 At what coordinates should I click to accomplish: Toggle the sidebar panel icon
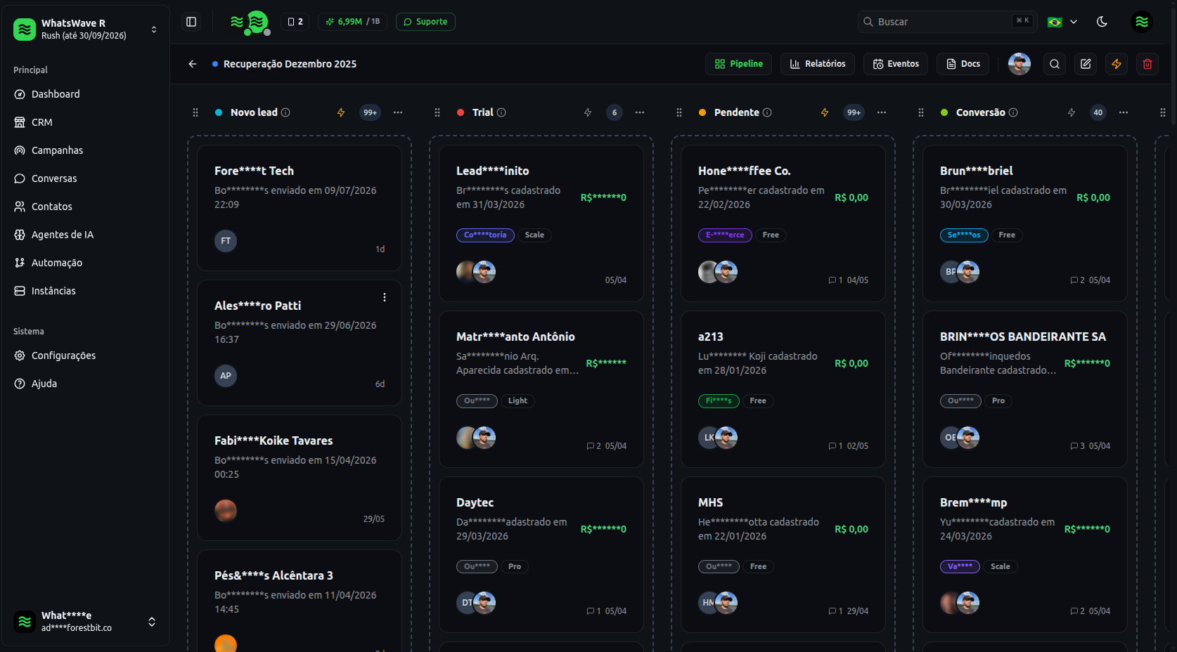coord(191,22)
